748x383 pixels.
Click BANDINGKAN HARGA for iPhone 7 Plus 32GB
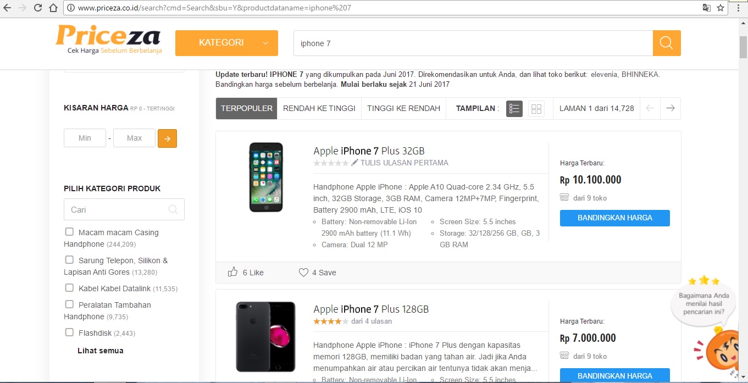(615, 218)
